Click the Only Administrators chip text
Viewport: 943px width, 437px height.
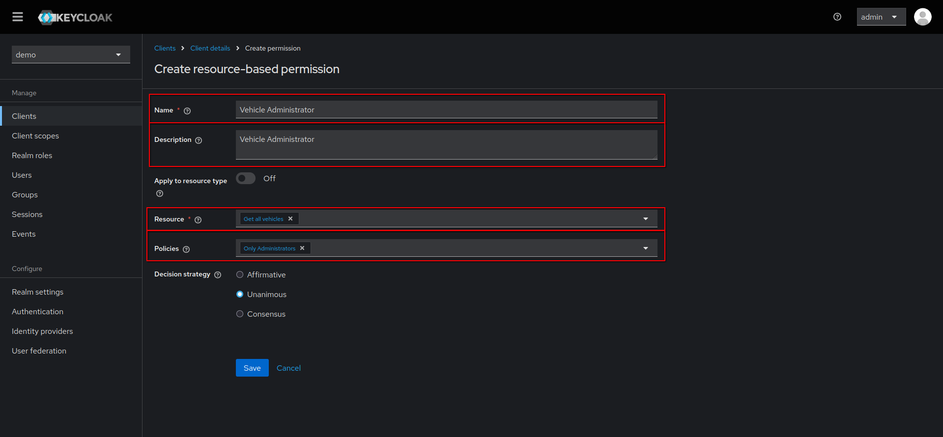[x=269, y=248]
